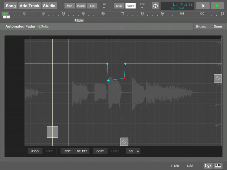Open the Song menu
The image size is (227, 170).
pyautogui.click(x=11, y=6)
